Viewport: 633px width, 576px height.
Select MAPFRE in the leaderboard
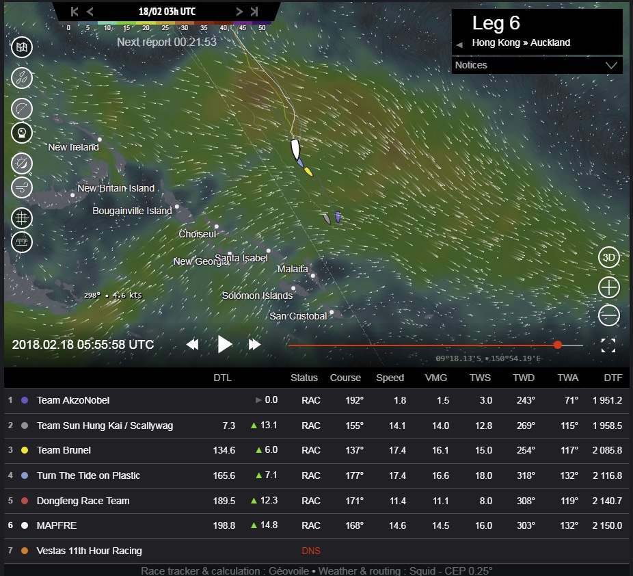pyautogui.click(x=316, y=525)
